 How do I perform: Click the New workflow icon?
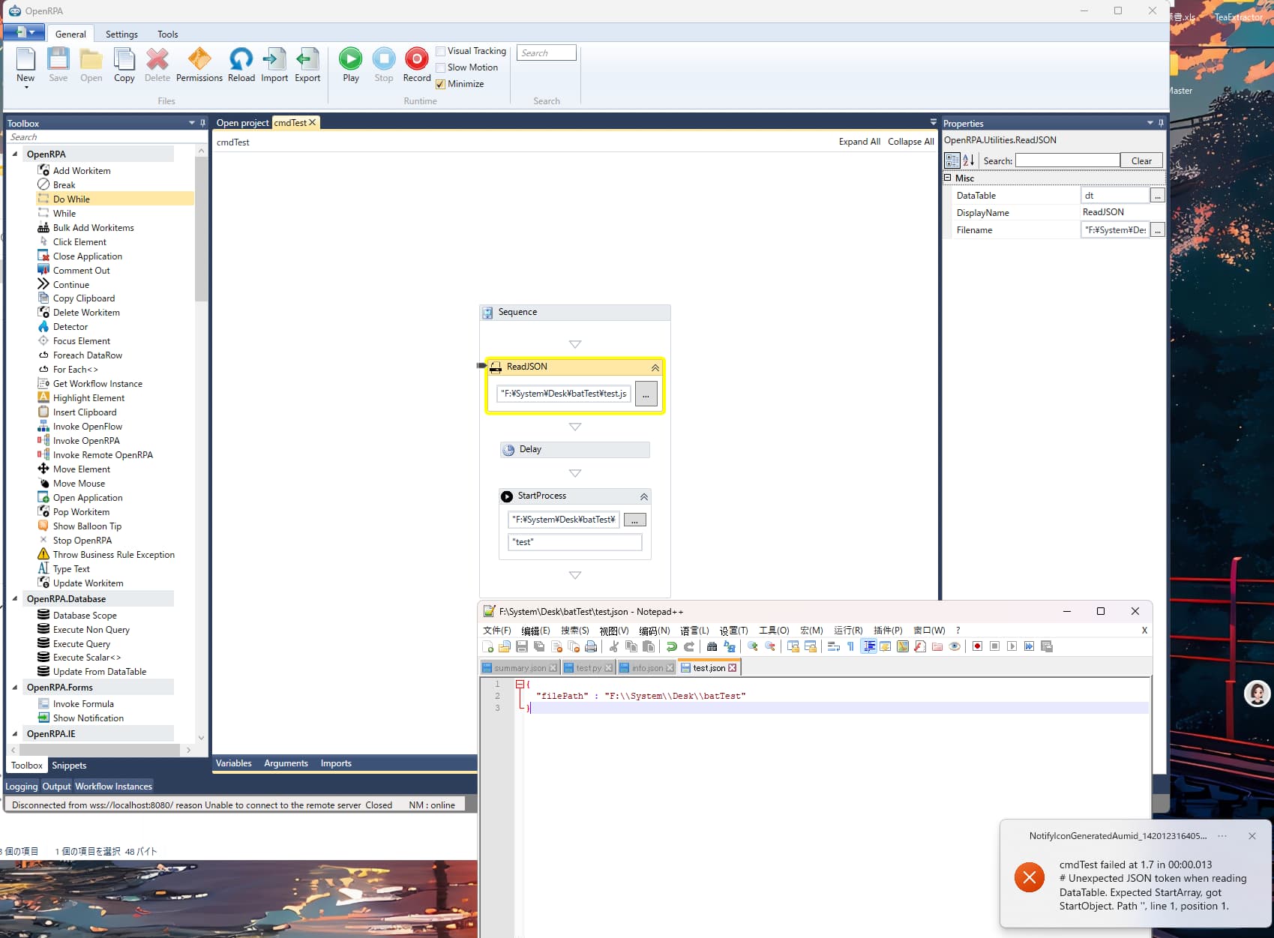click(25, 59)
